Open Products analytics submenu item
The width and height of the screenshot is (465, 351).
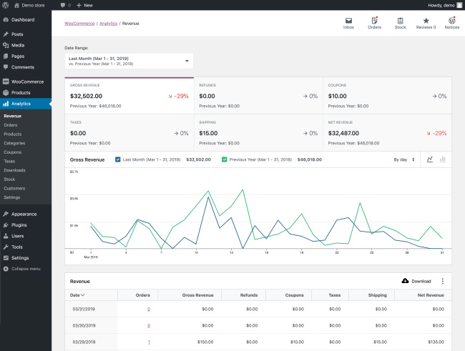(13, 134)
